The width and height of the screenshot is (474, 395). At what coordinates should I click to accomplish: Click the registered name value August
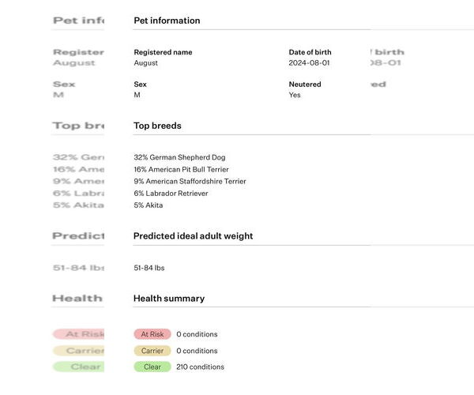(x=145, y=63)
